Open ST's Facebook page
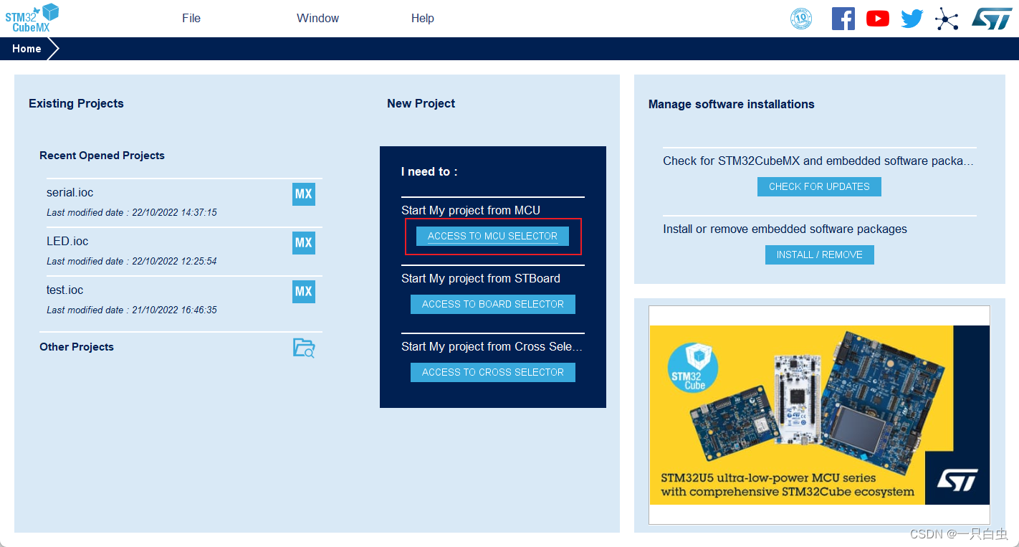The width and height of the screenshot is (1019, 547). click(x=843, y=19)
